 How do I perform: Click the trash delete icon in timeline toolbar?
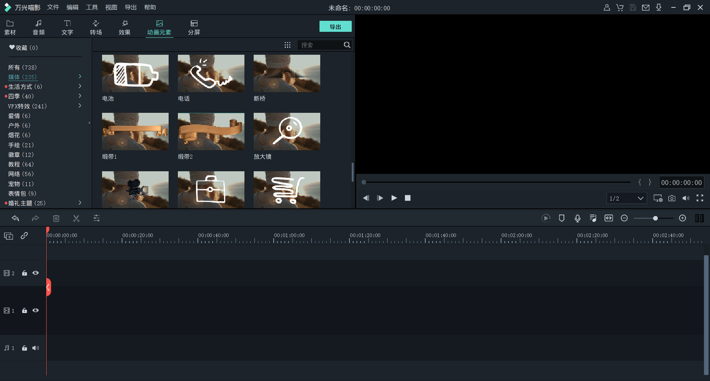[x=56, y=218]
